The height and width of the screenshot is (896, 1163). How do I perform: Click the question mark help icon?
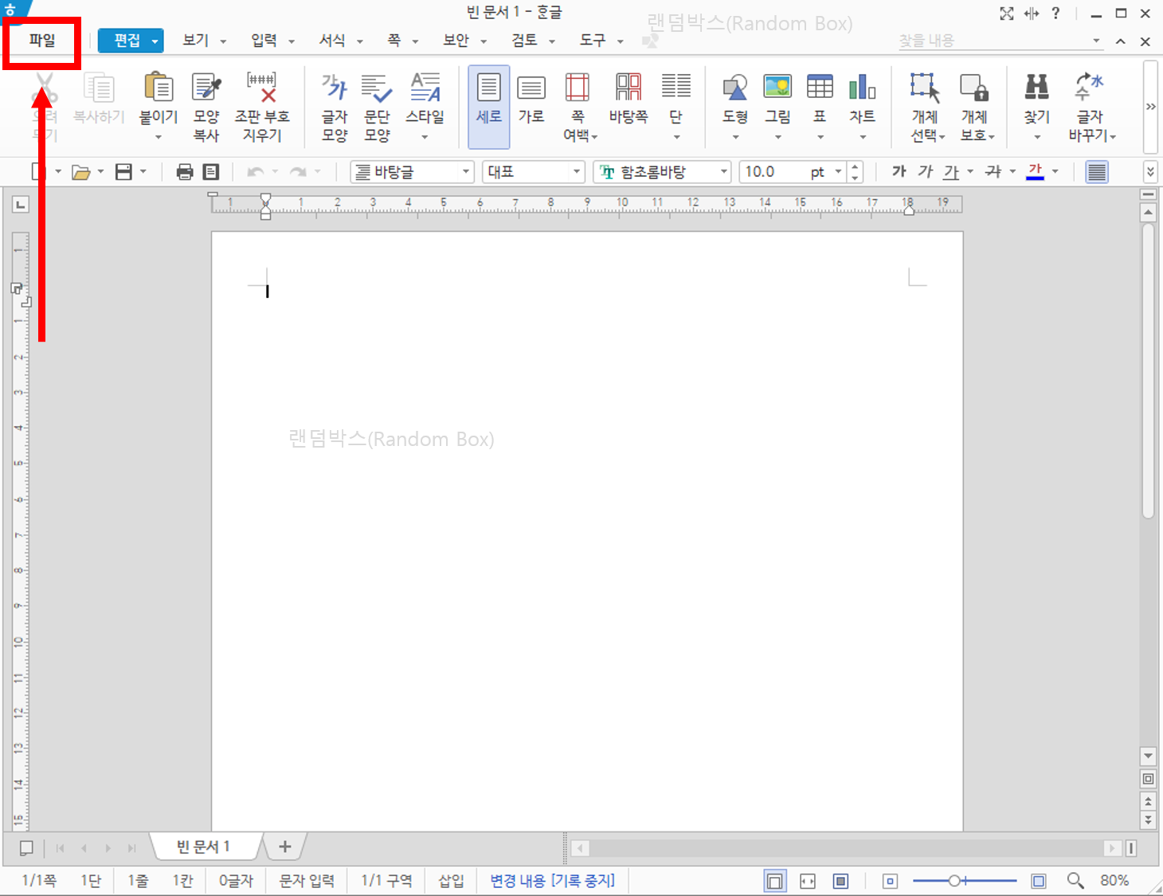point(1055,14)
